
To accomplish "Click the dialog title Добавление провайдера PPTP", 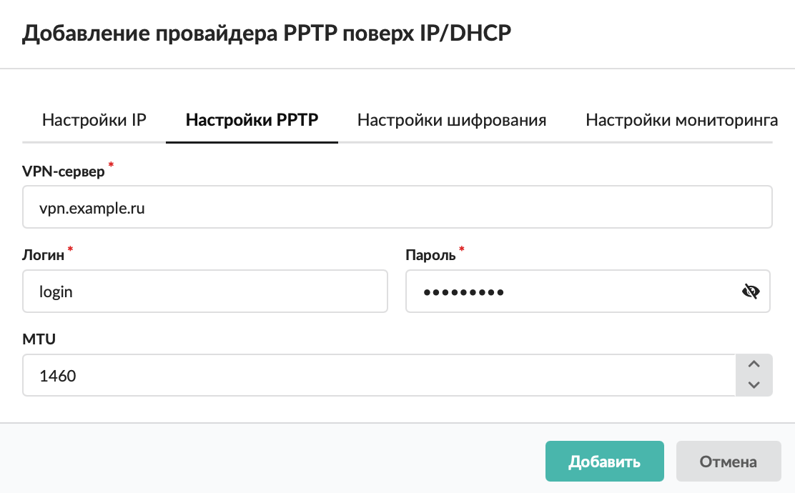I will 267,34.
